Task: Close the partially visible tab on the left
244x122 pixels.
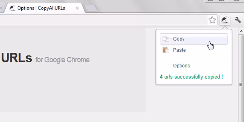Action: pyautogui.click(x=1, y=8)
